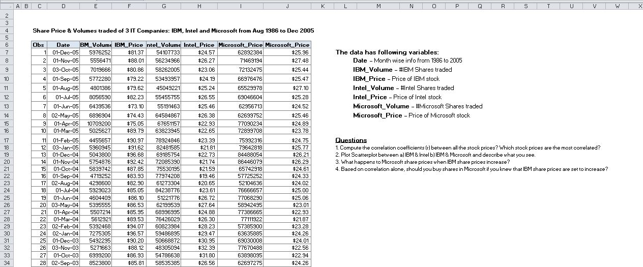Click the date cell '02-May-05'

coord(63,115)
